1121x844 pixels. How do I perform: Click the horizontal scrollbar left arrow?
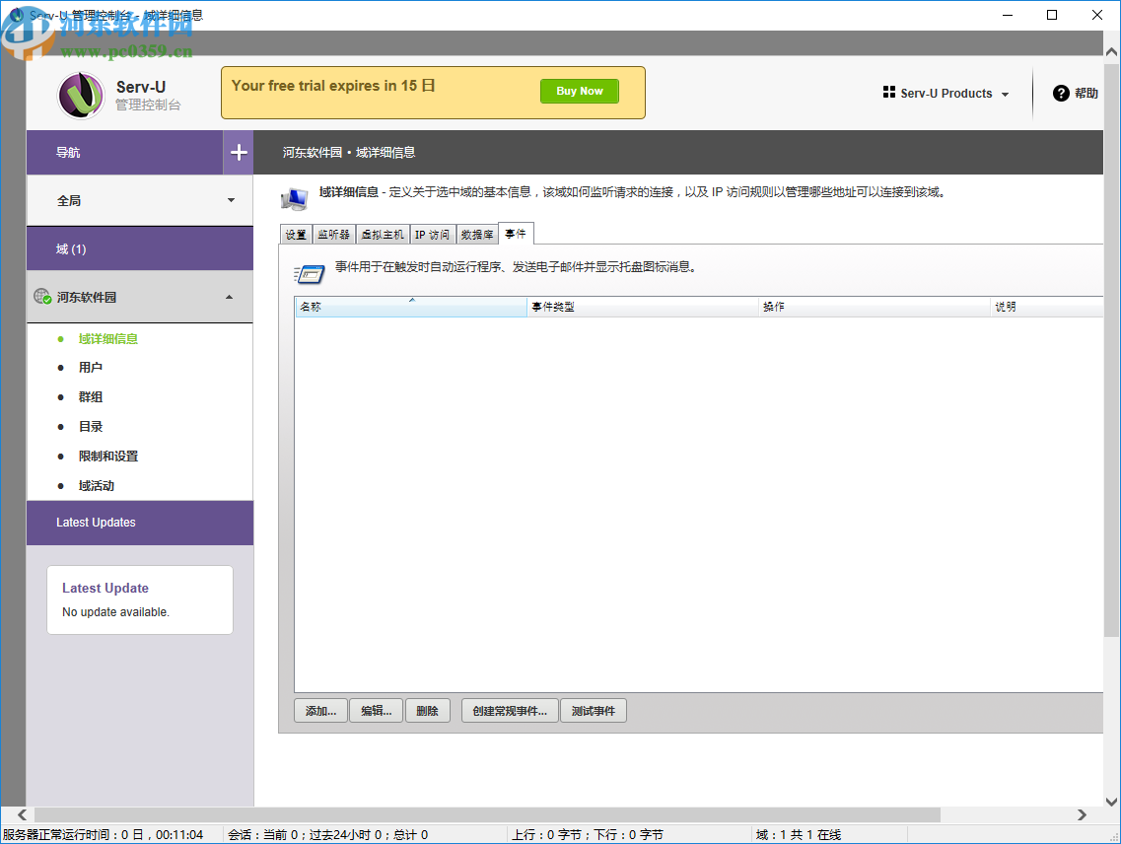click(22, 814)
